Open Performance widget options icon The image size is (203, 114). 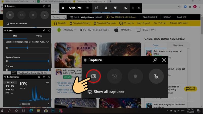(39, 77)
